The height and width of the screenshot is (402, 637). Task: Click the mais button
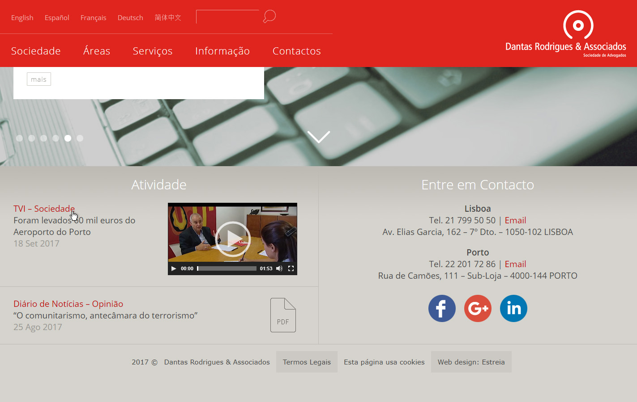[x=39, y=79]
